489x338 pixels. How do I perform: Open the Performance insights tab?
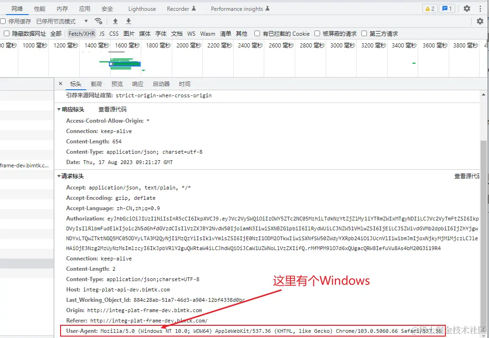[240, 9]
